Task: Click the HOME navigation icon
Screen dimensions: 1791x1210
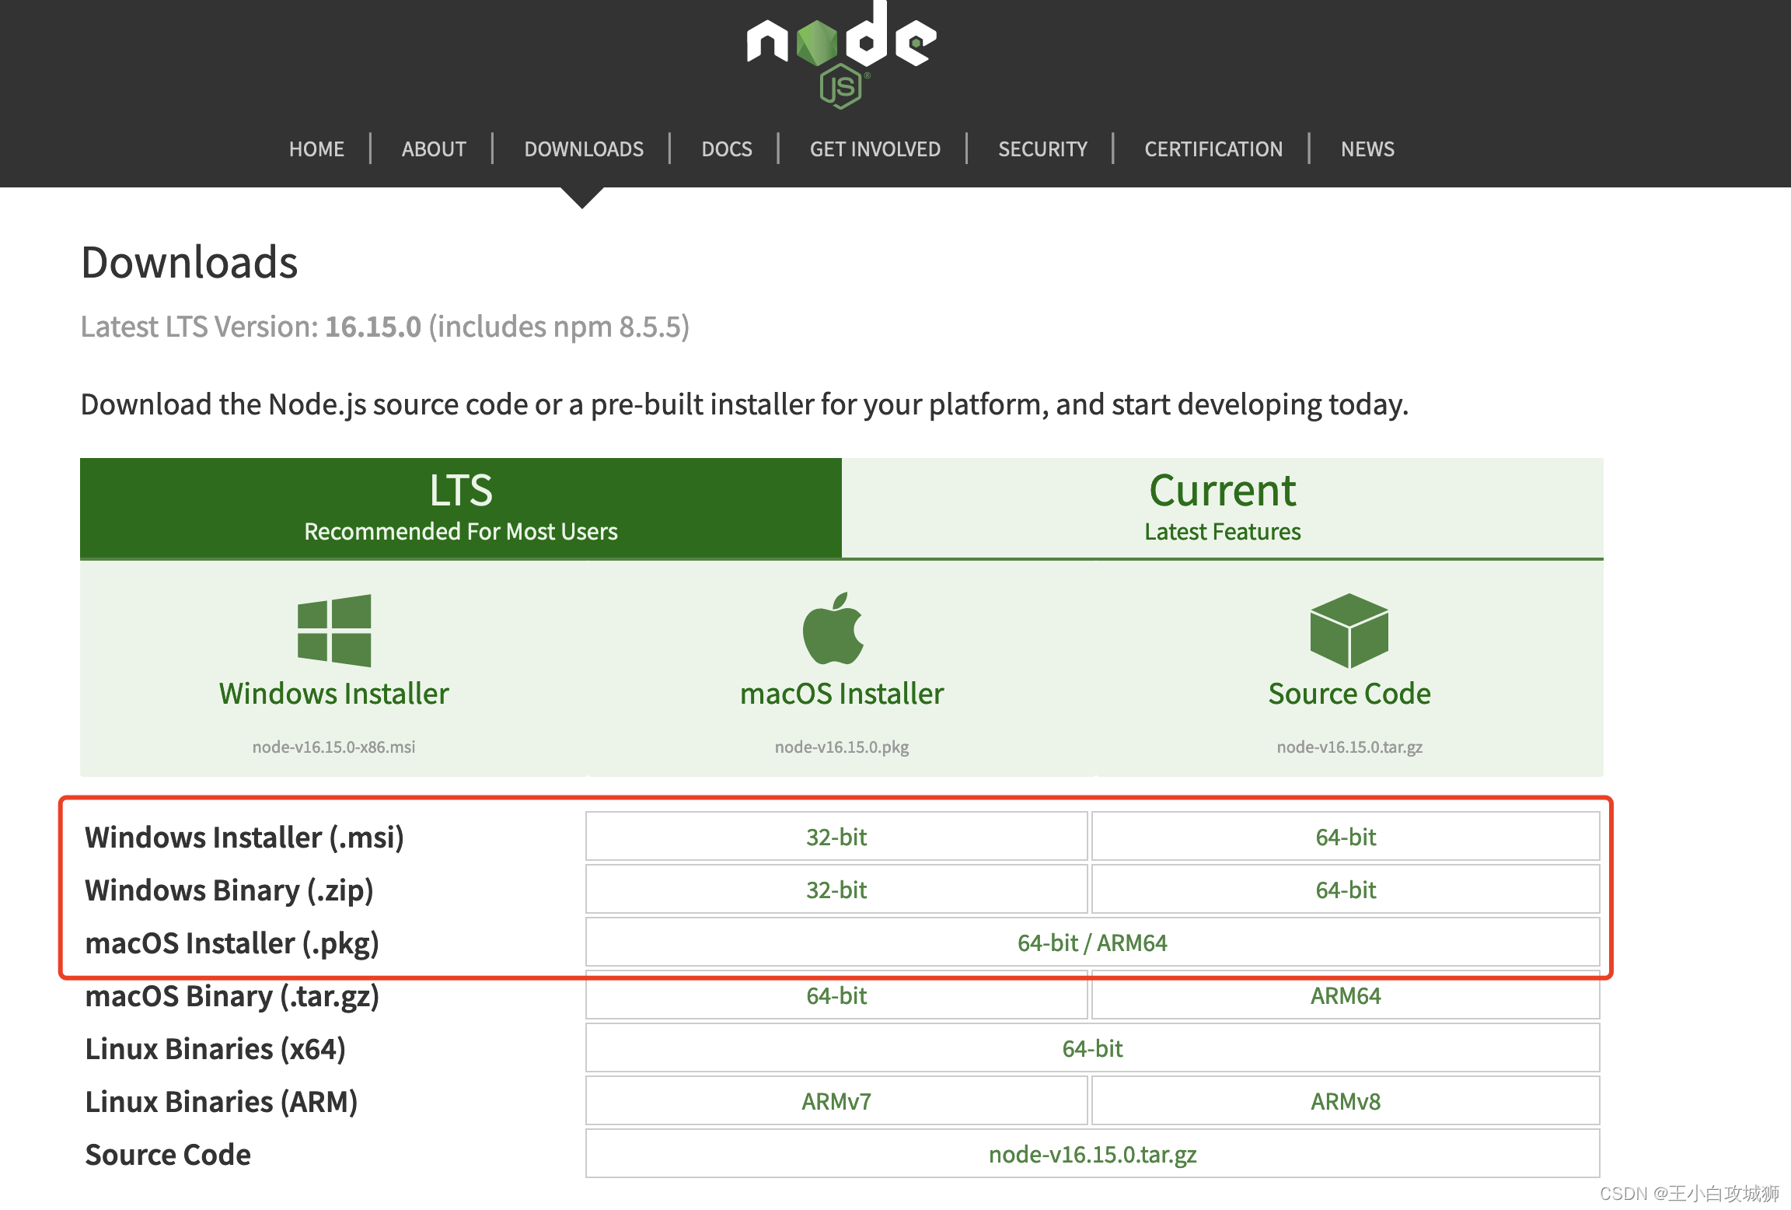Action: click(316, 149)
